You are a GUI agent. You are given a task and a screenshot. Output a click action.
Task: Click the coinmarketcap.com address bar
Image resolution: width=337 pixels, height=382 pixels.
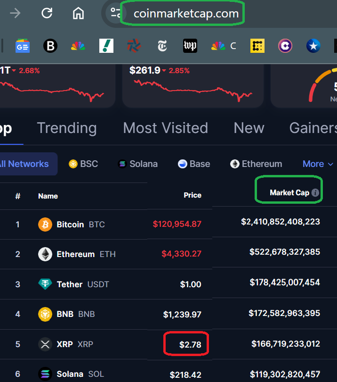click(186, 13)
